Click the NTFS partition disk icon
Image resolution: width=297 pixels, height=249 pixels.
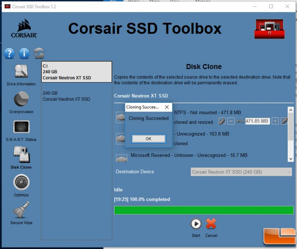[121, 117]
